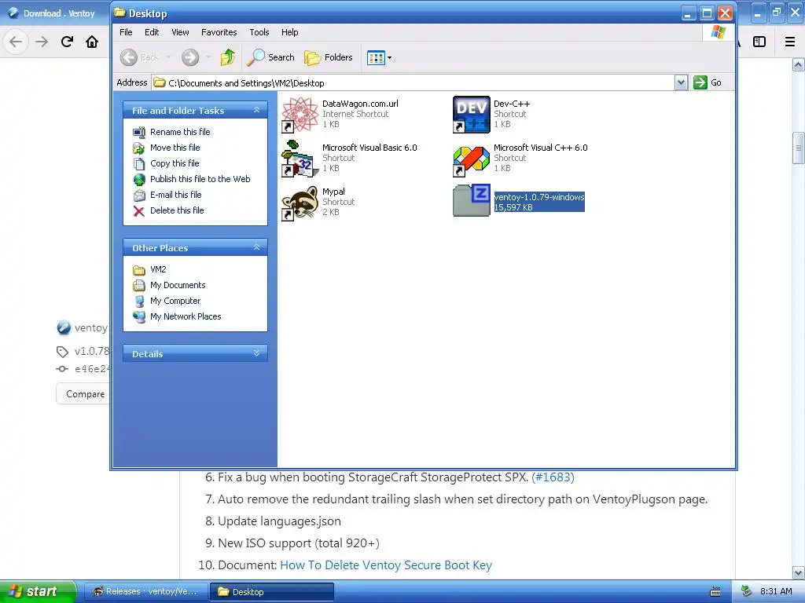The image size is (805, 603).
Task: Open the File menu
Action: point(126,32)
